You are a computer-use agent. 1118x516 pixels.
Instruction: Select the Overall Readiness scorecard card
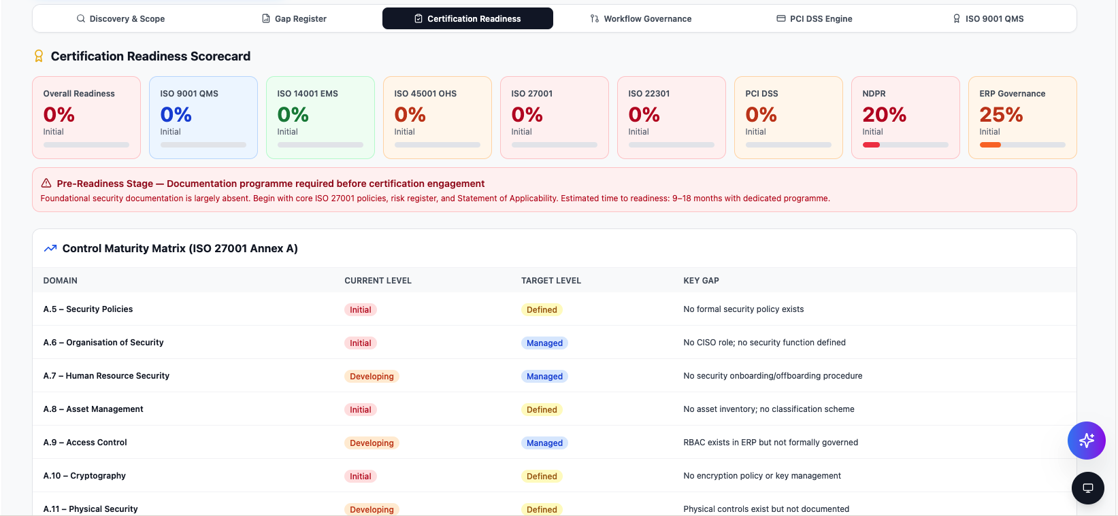[x=86, y=118]
